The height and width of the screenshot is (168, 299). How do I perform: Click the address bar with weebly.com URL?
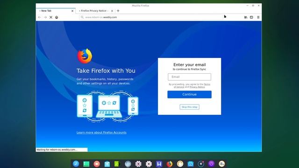[x=151, y=17]
